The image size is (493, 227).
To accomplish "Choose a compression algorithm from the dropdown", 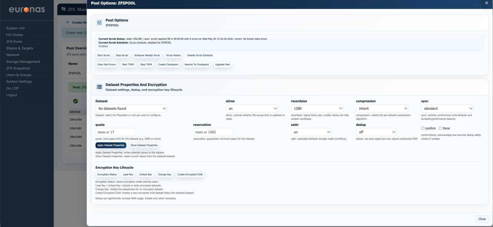I will 382,109.
